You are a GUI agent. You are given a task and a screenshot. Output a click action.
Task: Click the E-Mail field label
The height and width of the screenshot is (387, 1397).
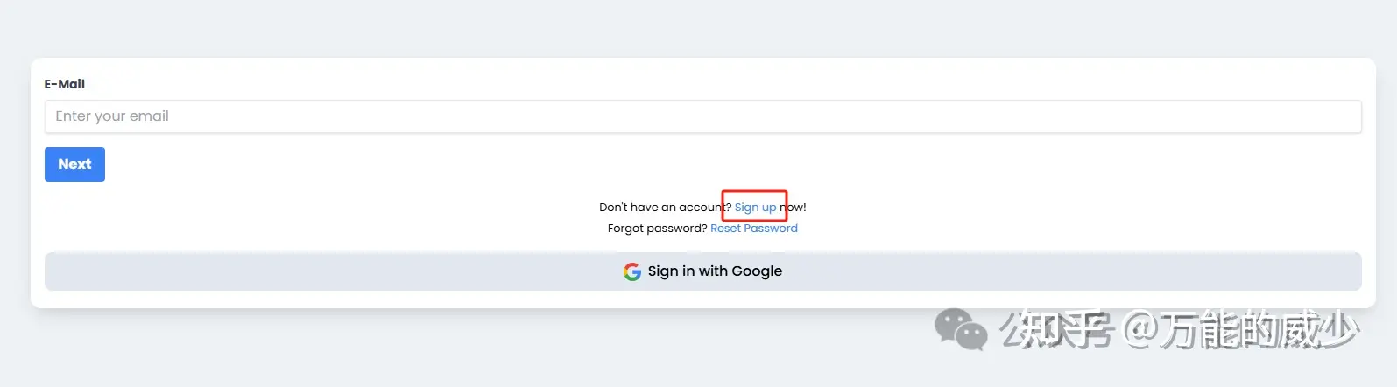65,84
